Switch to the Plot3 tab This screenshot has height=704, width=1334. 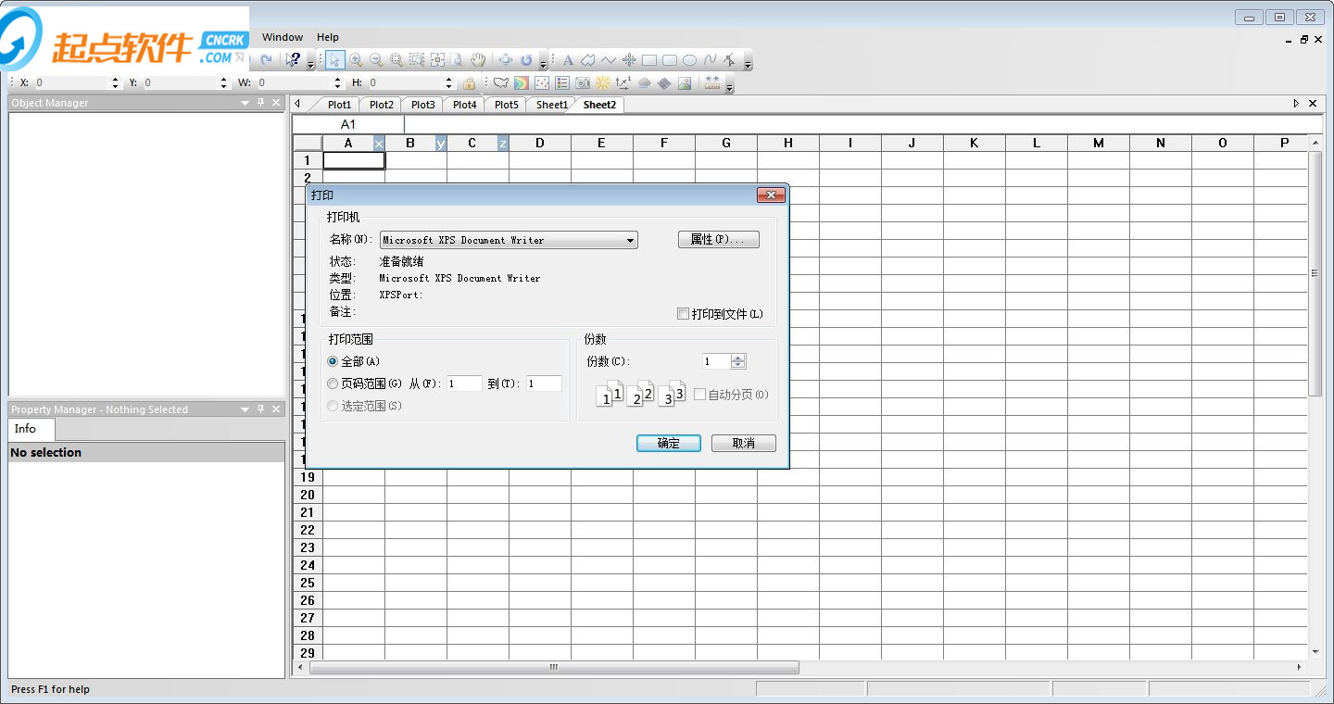pyautogui.click(x=422, y=105)
